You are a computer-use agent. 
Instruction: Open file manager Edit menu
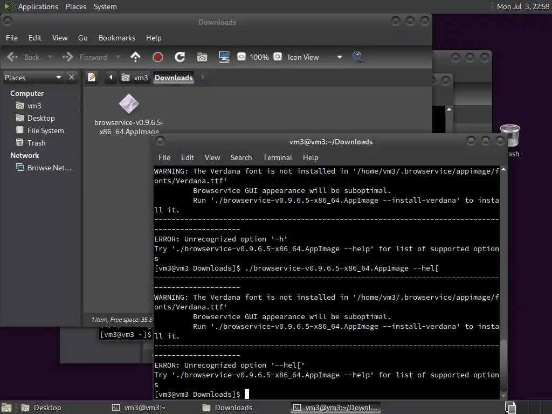pyautogui.click(x=35, y=38)
